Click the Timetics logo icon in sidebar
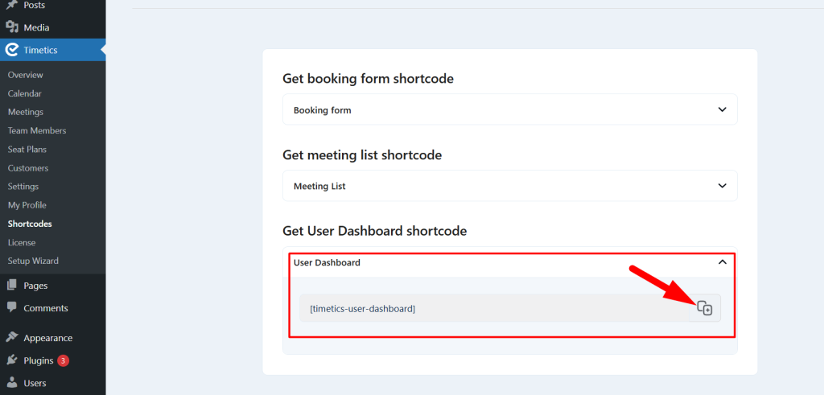824x395 pixels. click(11, 50)
